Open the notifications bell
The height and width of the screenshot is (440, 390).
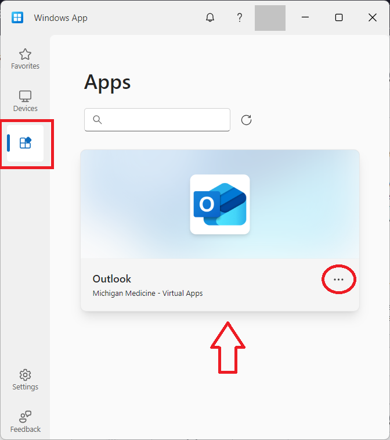[210, 17]
